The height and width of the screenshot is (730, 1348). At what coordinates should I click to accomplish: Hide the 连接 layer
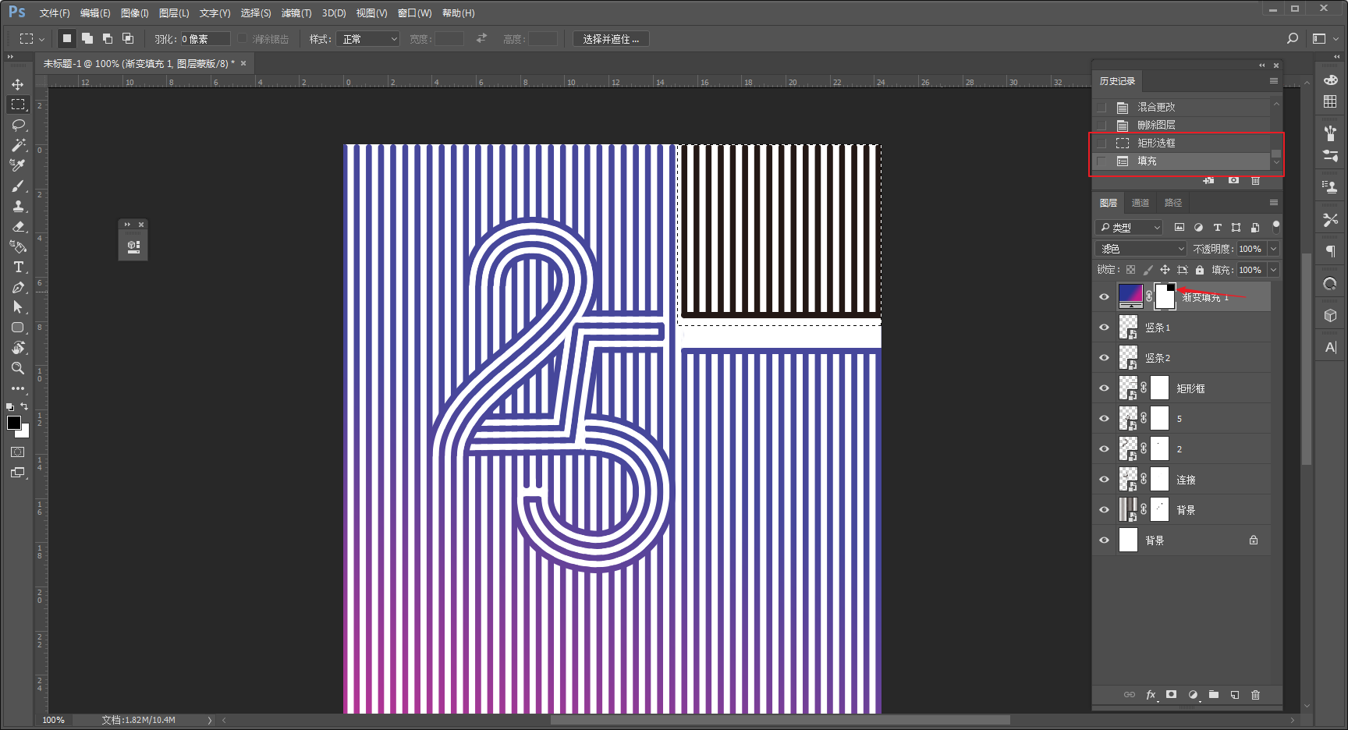click(1104, 480)
